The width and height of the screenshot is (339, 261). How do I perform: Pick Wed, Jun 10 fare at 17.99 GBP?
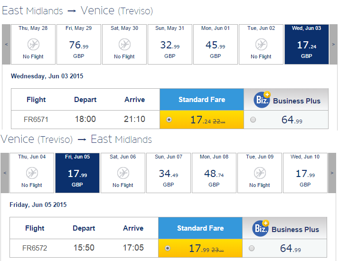pos(305,173)
